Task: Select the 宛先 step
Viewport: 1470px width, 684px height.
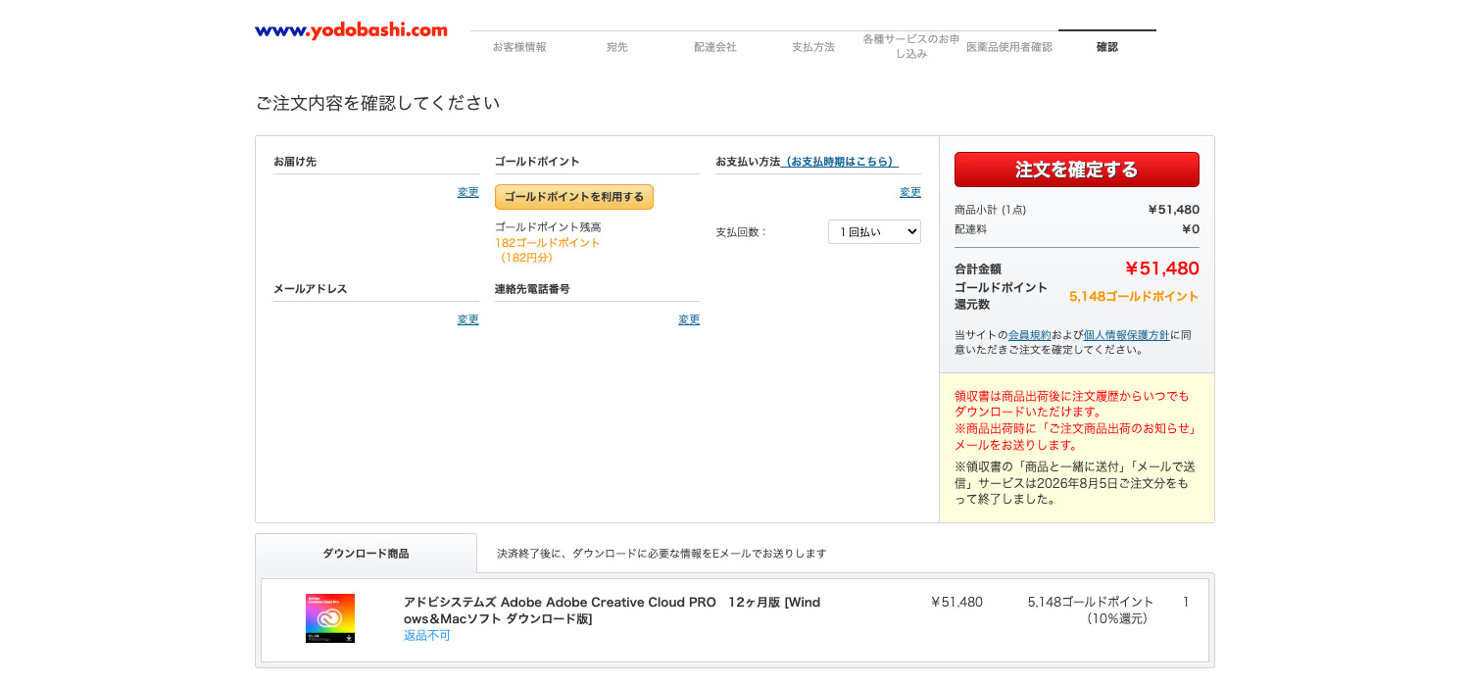Action: click(617, 47)
